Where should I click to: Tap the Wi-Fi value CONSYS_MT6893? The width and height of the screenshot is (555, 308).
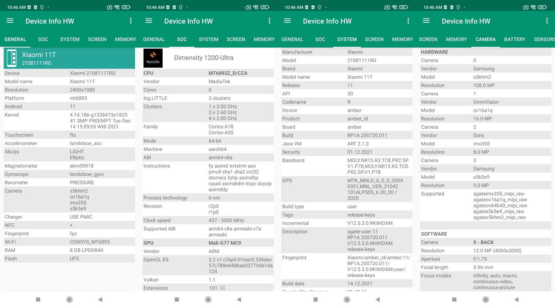pos(90,242)
